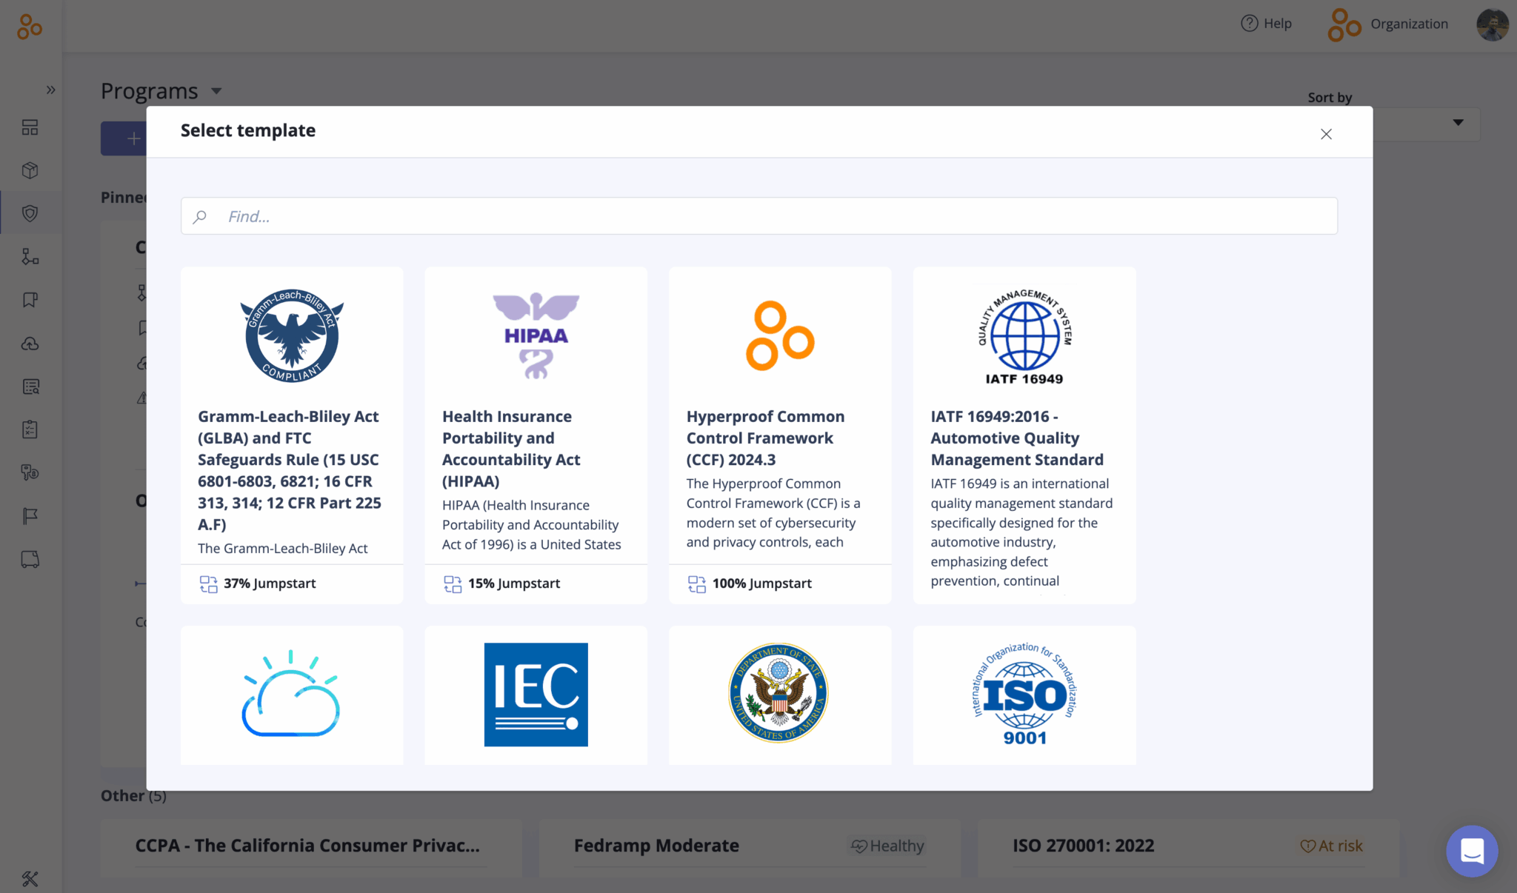Open the cube icon in the sidebar

pos(30,170)
